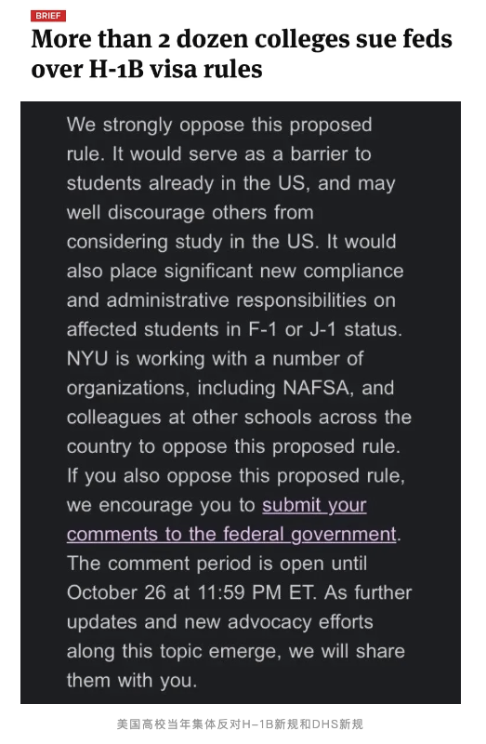Open the headline 'More than 2 dozen colleges sue feds'

pos(242,39)
